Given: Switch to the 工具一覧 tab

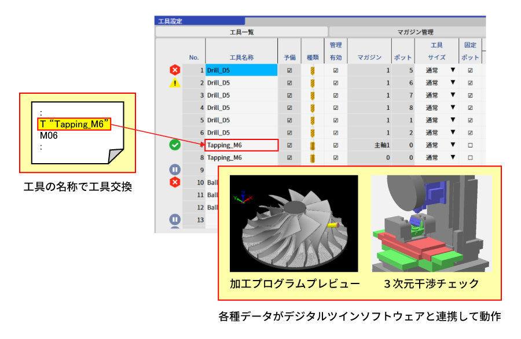Looking at the screenshot, I should coord(241,32).
